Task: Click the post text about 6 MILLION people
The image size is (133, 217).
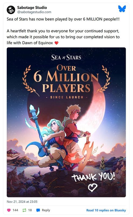Action: tap(63, 19)
